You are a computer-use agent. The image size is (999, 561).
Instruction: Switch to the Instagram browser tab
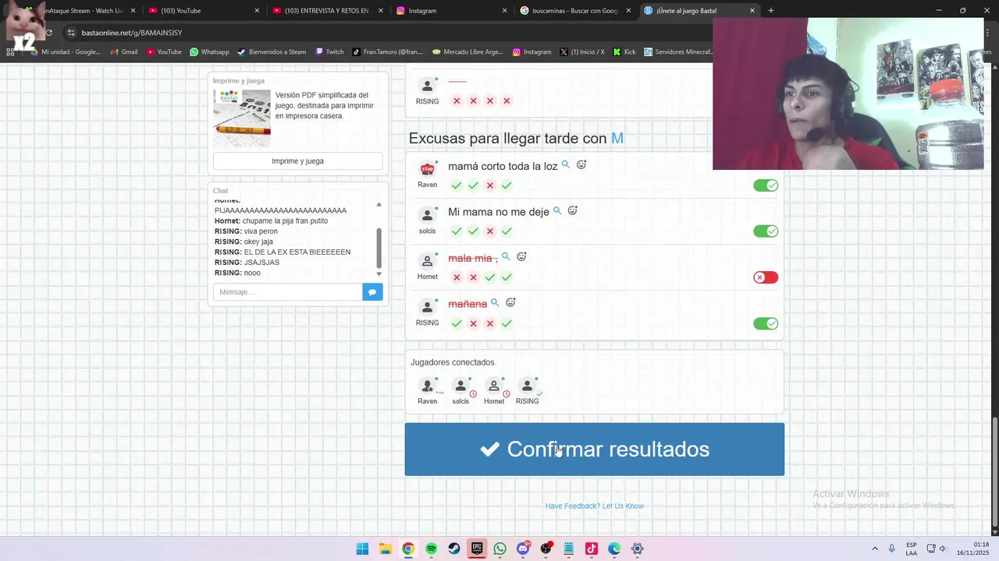click(452, 11)
